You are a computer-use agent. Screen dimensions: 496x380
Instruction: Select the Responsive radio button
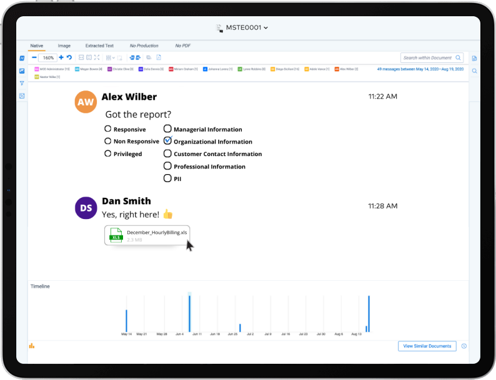[x=108, y=129]
